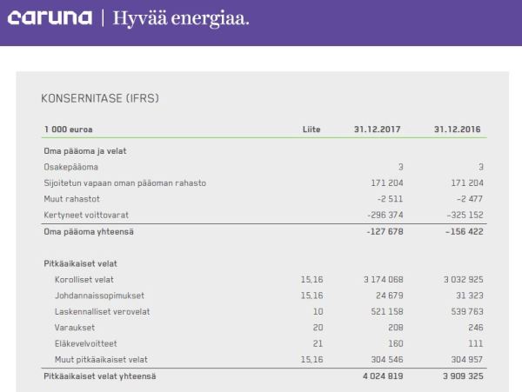Click the 'Oma pääoma yhteensä' total row label
The image size is (522, 392).
tap(88, 231)
